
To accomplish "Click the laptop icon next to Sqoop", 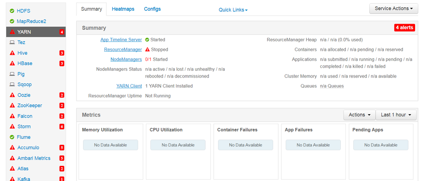I will (x=12, y=84).
